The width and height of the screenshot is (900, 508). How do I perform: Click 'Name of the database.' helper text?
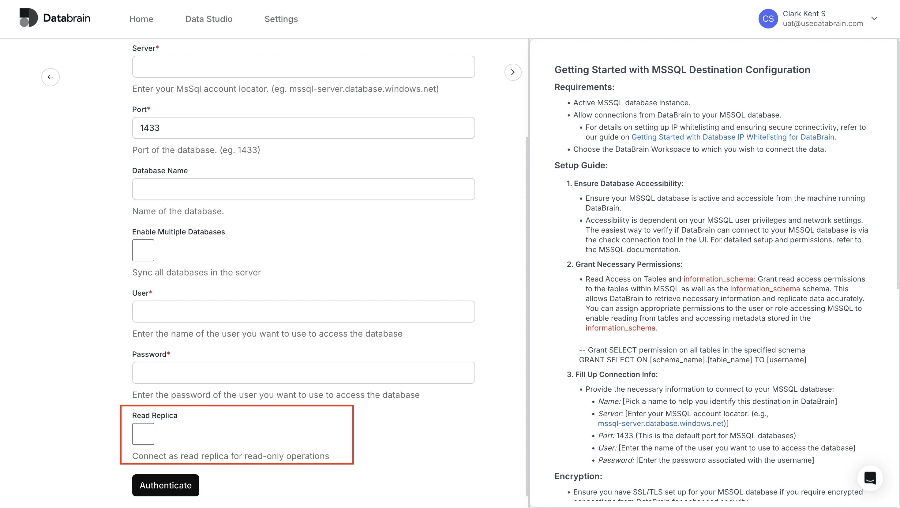point(178,211)
